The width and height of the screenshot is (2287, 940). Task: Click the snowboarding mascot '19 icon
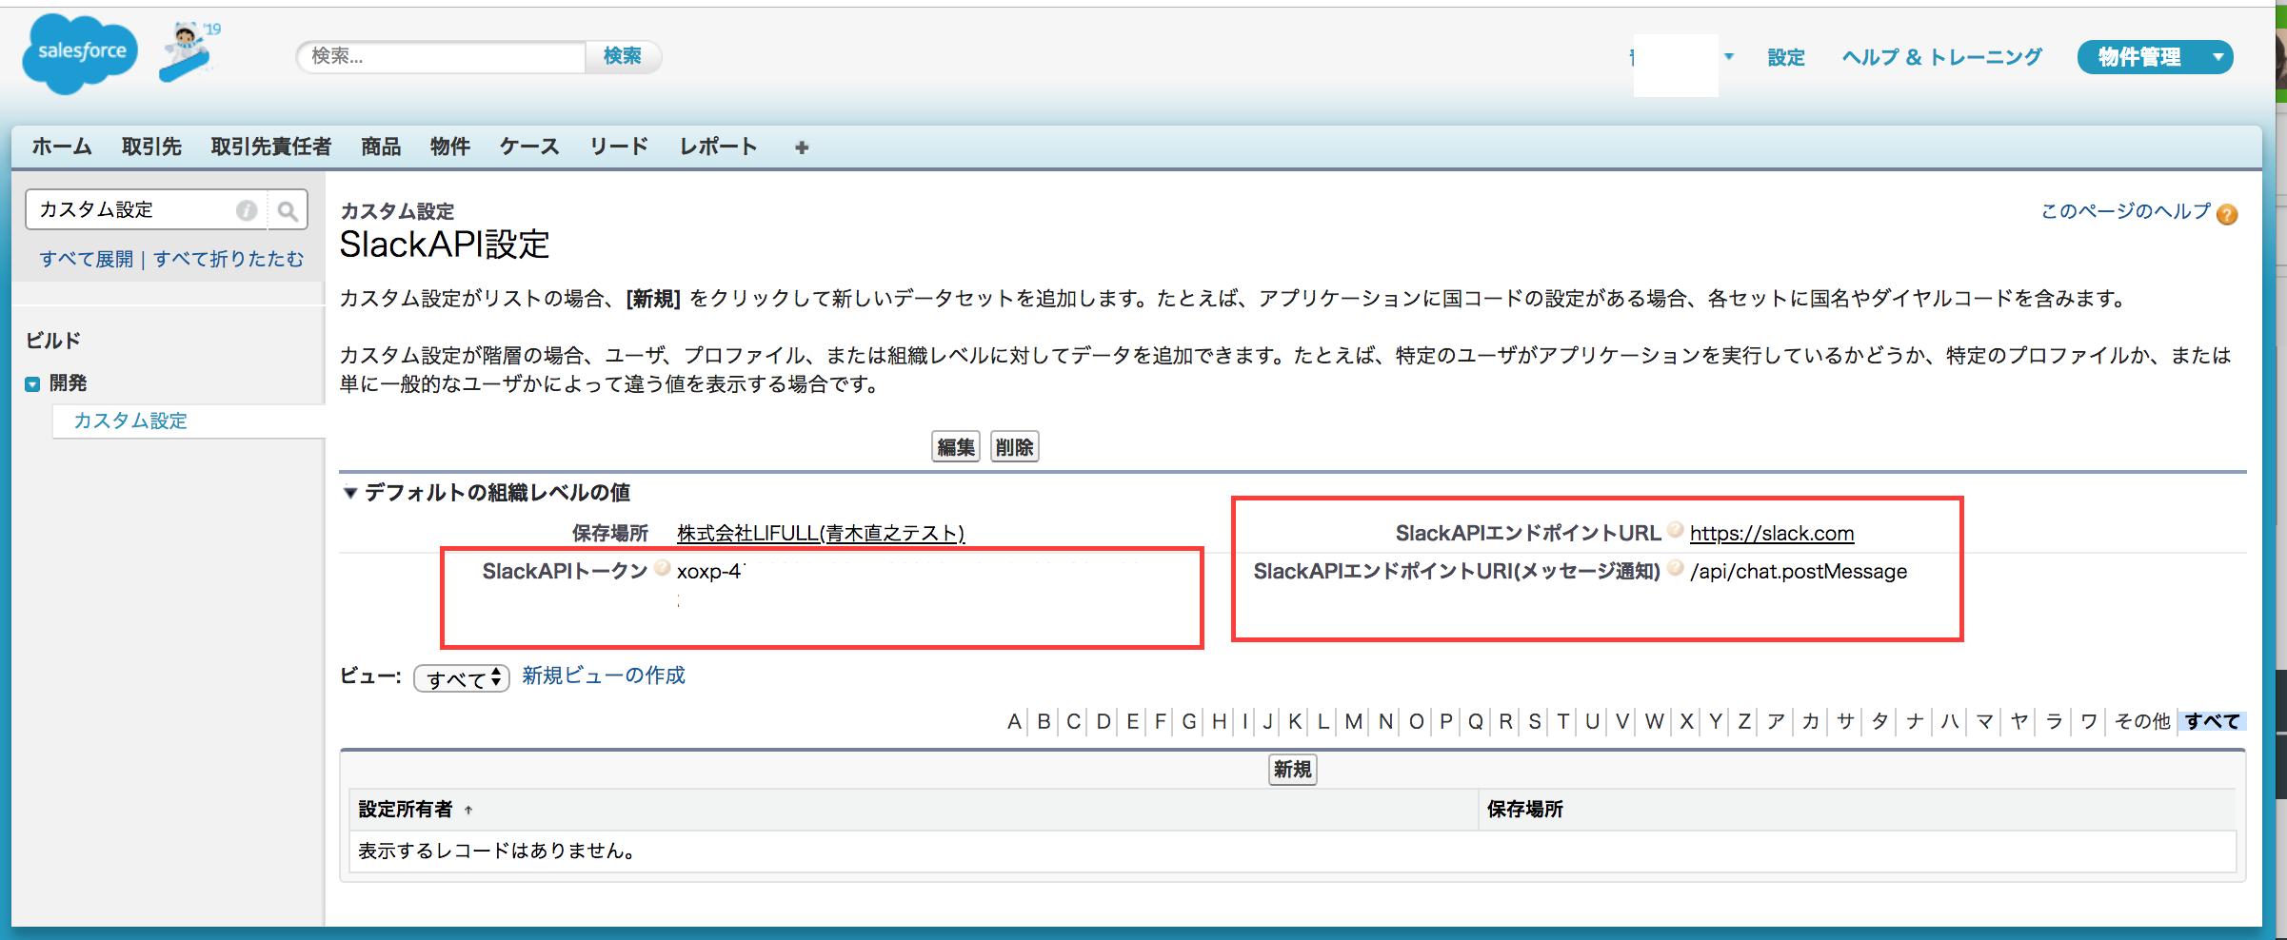click(190, 52)
